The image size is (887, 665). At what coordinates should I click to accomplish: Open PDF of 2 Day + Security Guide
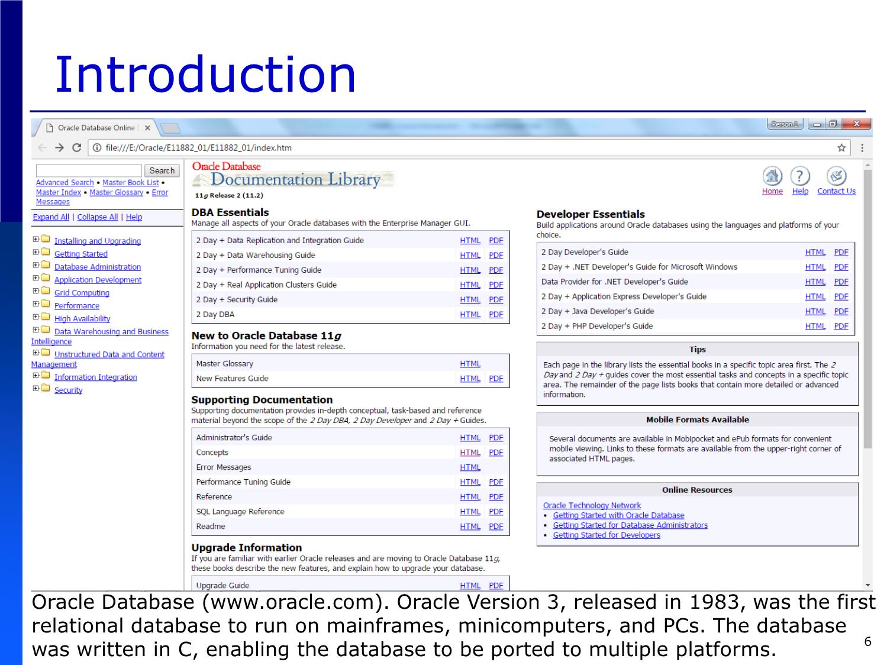pos(496,300)
